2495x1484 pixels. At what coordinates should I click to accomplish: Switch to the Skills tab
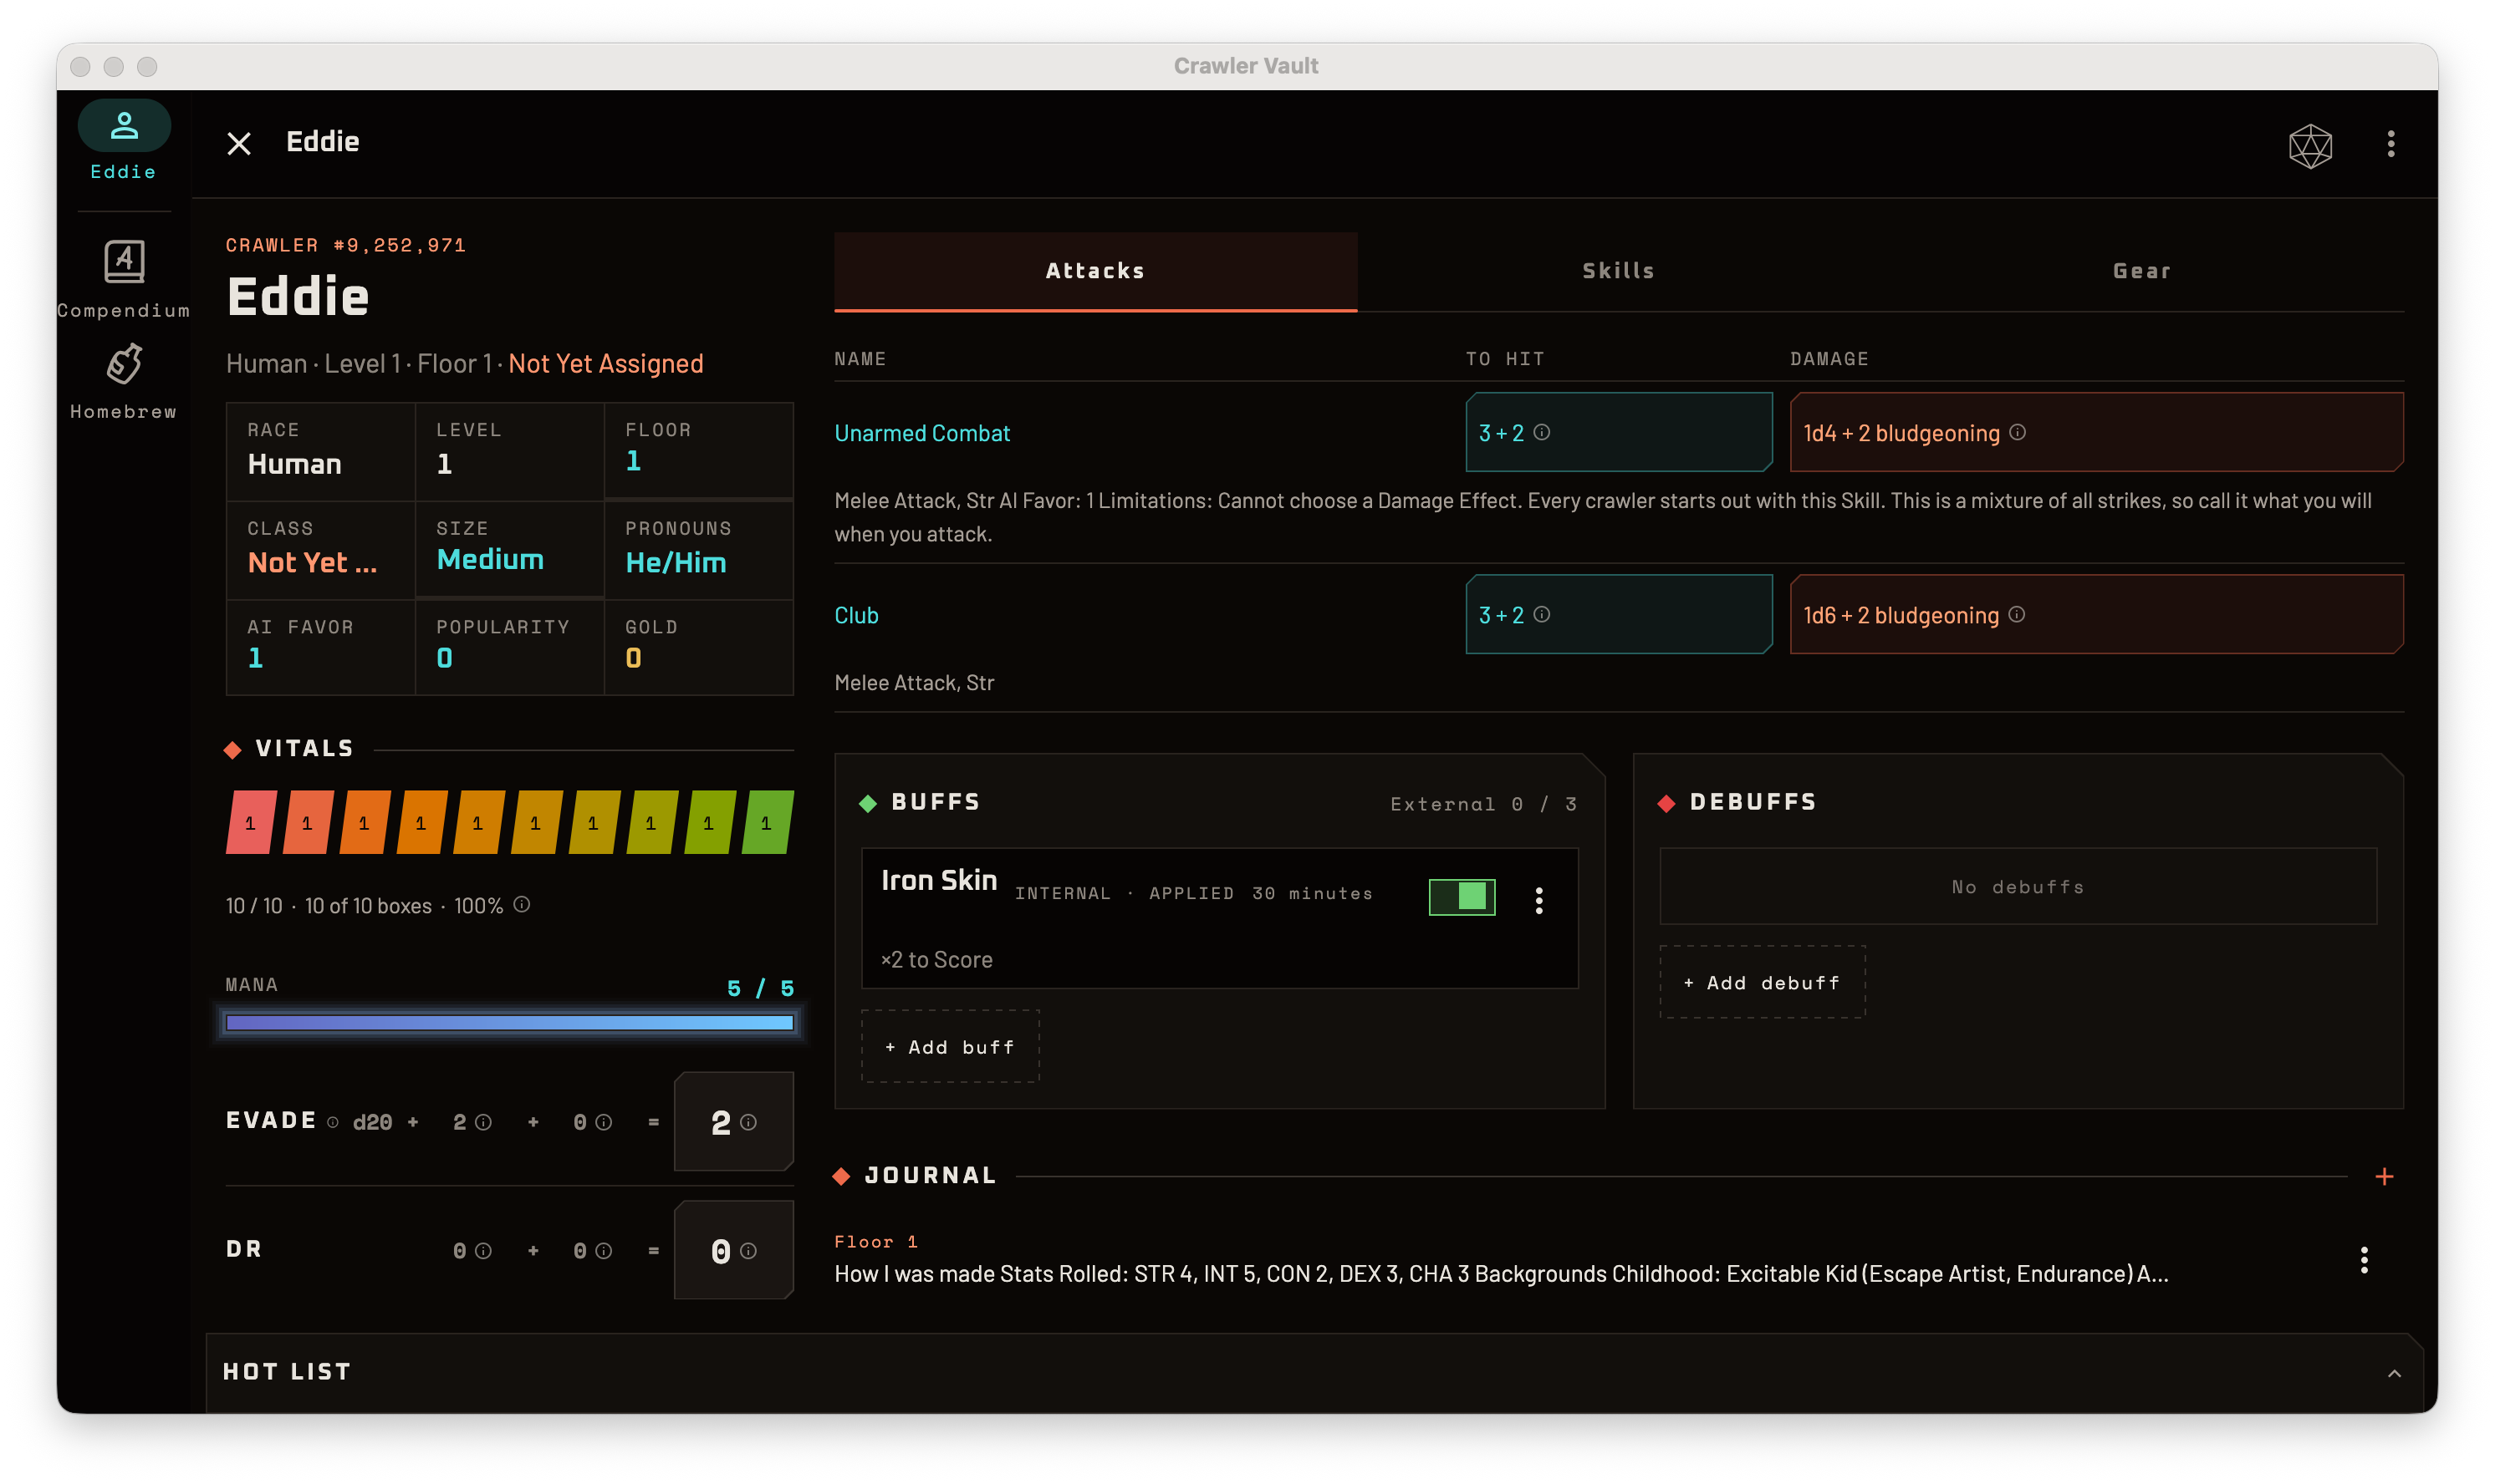pos(1618,271)
